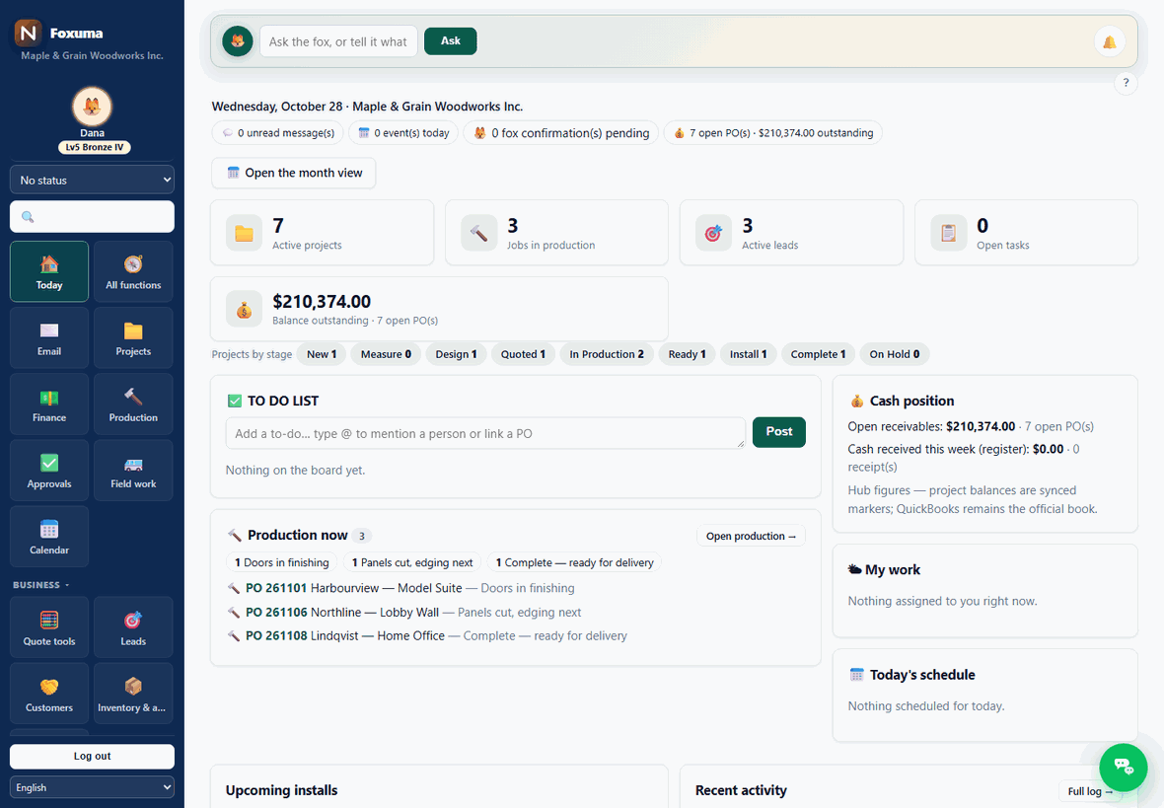The height and width of the screenshot is (808, 1164).
Task: Open the Finance tile
Action: click(49, 404)
